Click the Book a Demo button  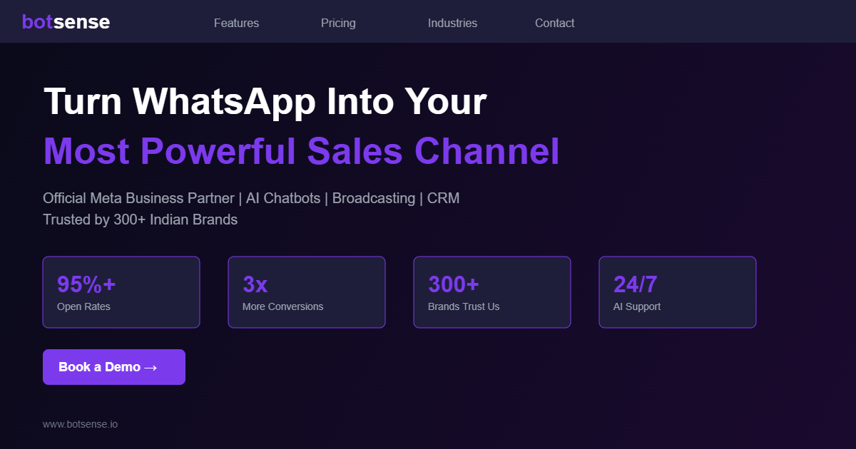tap(114, 367)
